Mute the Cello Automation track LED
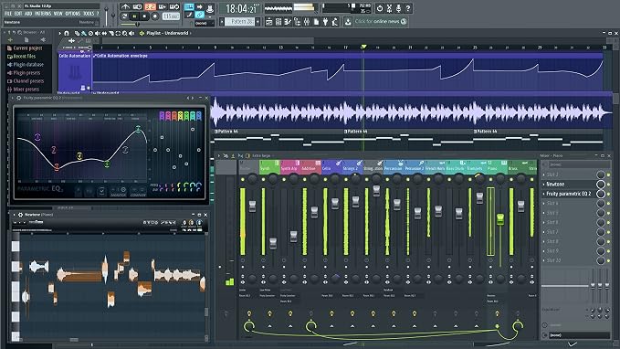Image resolution: width=620 pixels, height=349 pixels. click(x=89, y=88)
